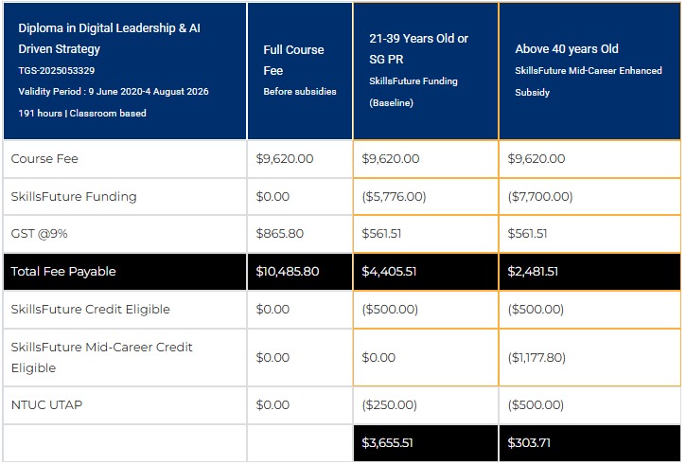Select the Total Fee Payable row label
686x465 pixels.
tap(63, 272)
